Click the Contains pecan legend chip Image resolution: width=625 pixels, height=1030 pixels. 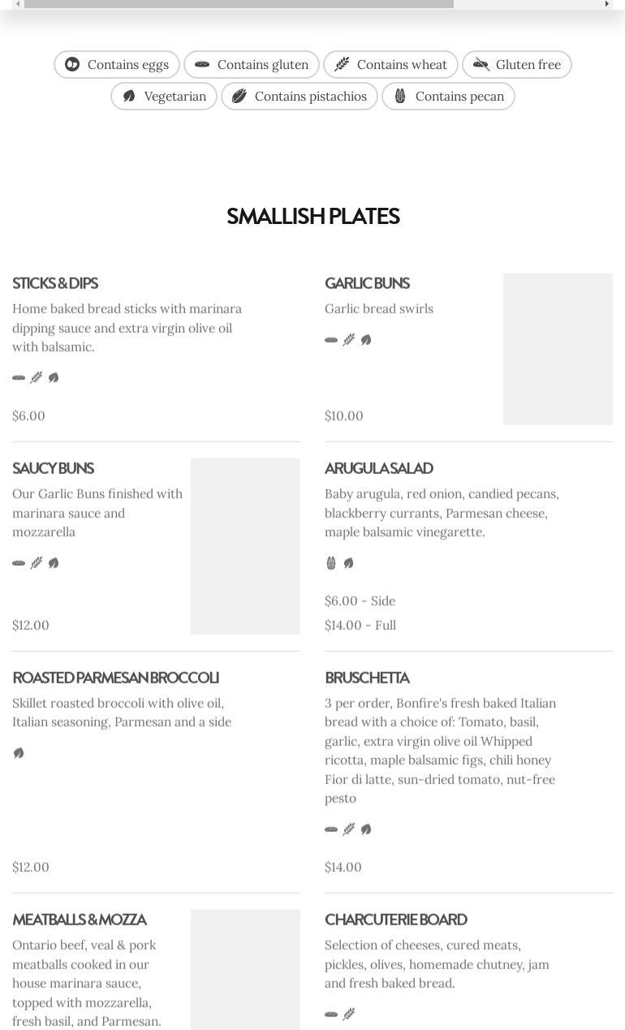click(448, 97)
